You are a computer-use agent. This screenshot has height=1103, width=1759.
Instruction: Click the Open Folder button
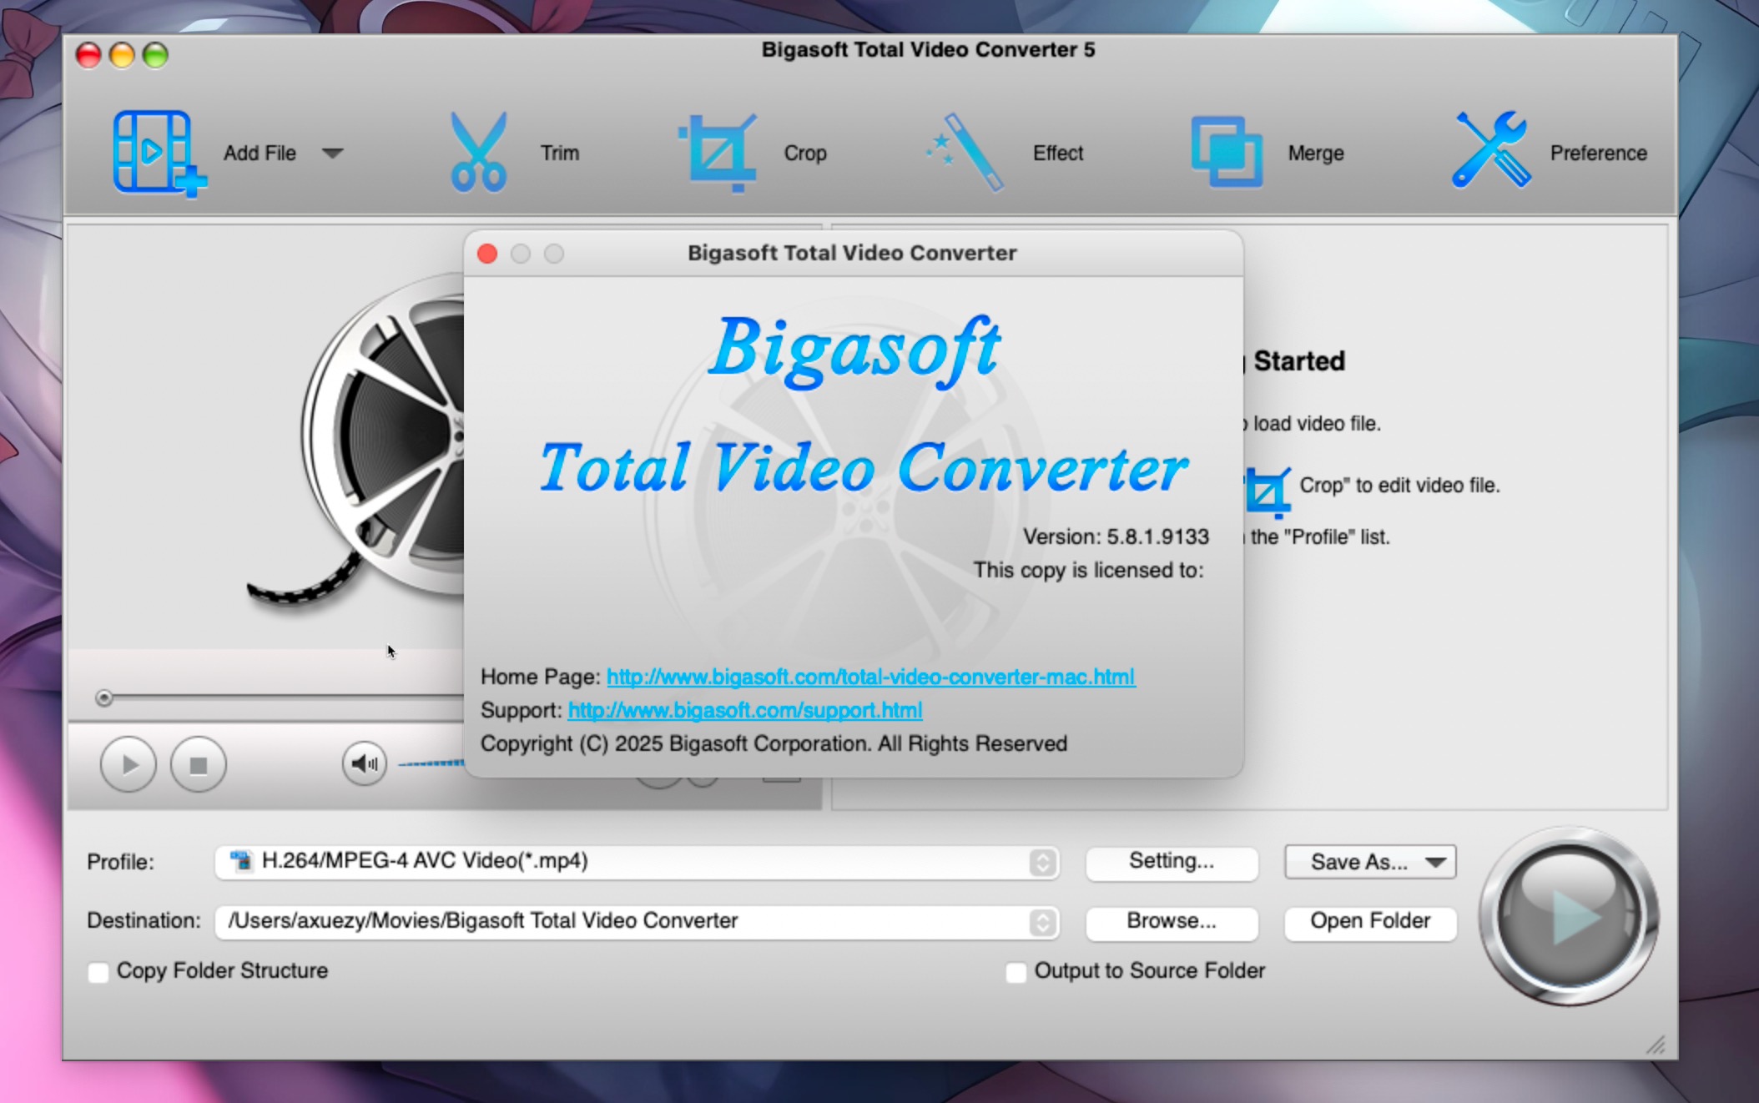pyautogui.click(x=1370, y=922)
